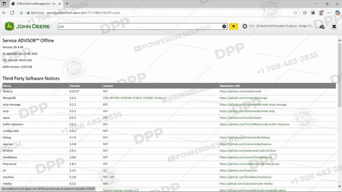The height and width of the screenshot is (192, 342).
Task: Select the MongoDB name cell
Action: 9,98
